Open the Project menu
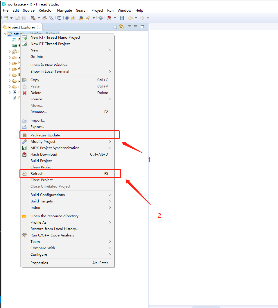 point(97,10)
